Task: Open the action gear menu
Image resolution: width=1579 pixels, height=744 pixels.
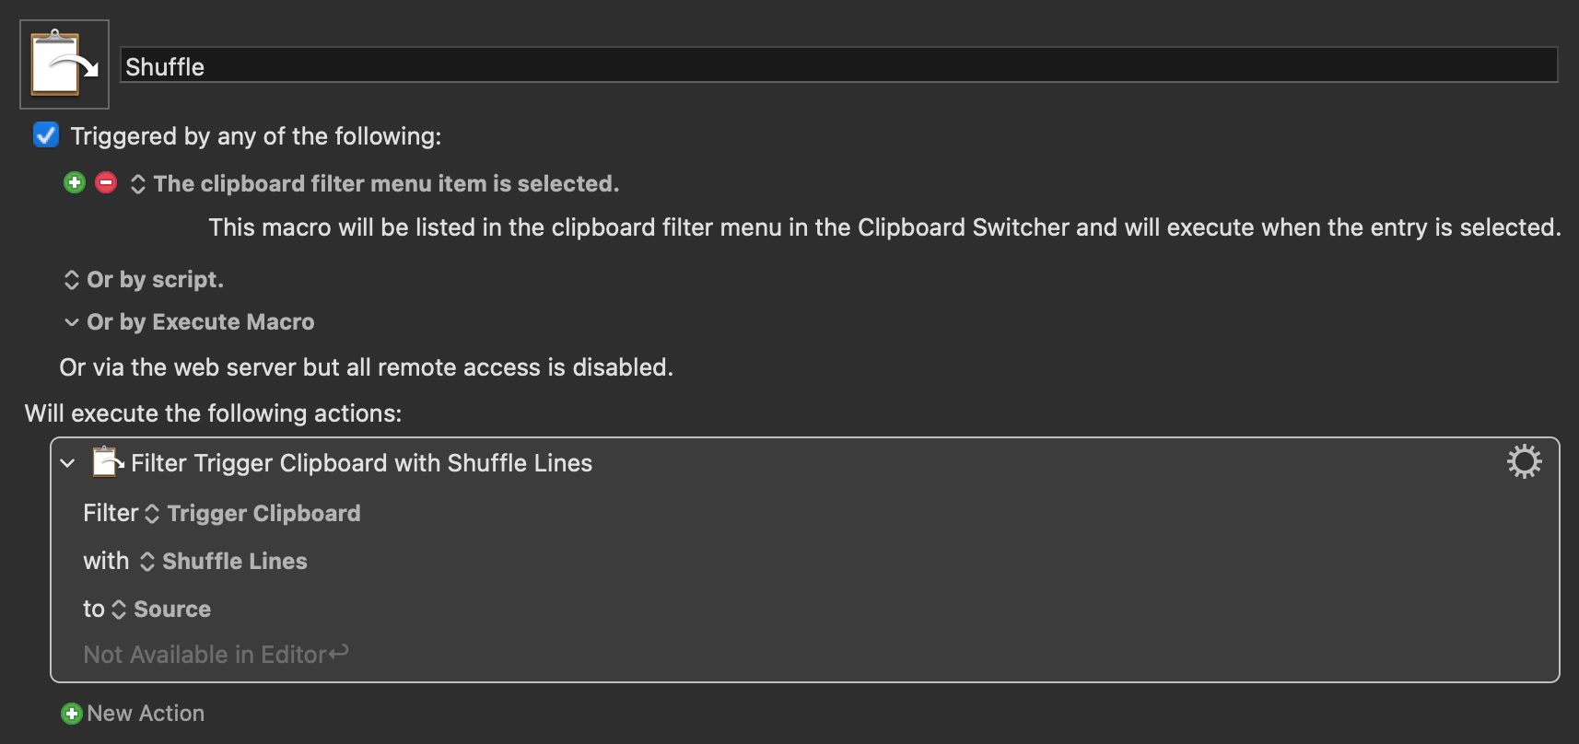Action: pyautogui.click(x=1524, y=461)
